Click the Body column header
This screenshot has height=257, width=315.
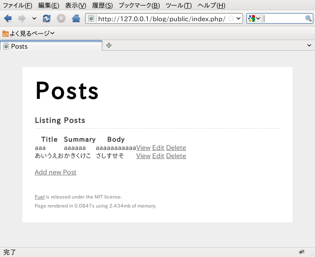(x=116, y=139)
